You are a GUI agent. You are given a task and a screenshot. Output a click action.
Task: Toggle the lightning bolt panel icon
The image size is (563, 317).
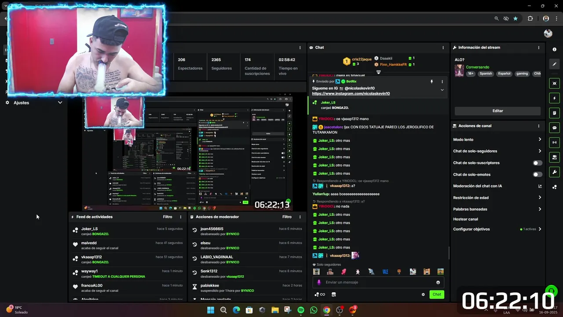click(x=554, y=98)
